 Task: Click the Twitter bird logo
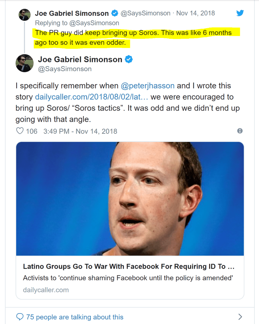coord(240,13)
